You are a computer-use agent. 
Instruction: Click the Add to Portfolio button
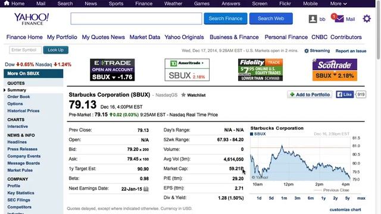click(310, 95)
